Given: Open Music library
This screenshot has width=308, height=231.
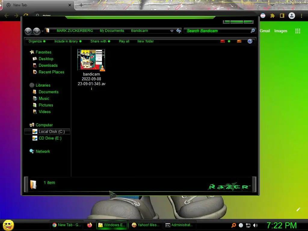Looking at the screenshot, I should 44,99.
